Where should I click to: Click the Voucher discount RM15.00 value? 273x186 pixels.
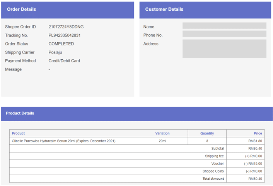pyautogui.click(x=254, y=164)
